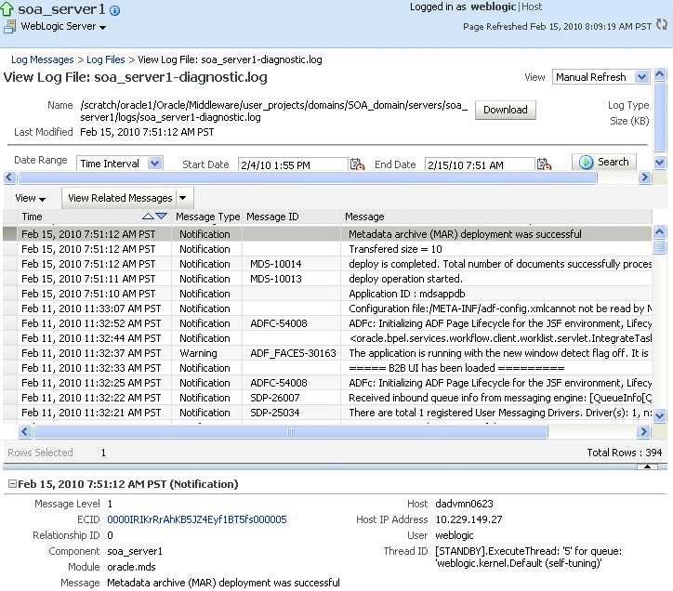Select the MDS-10013 deploy operation started row

click(327, 279)
